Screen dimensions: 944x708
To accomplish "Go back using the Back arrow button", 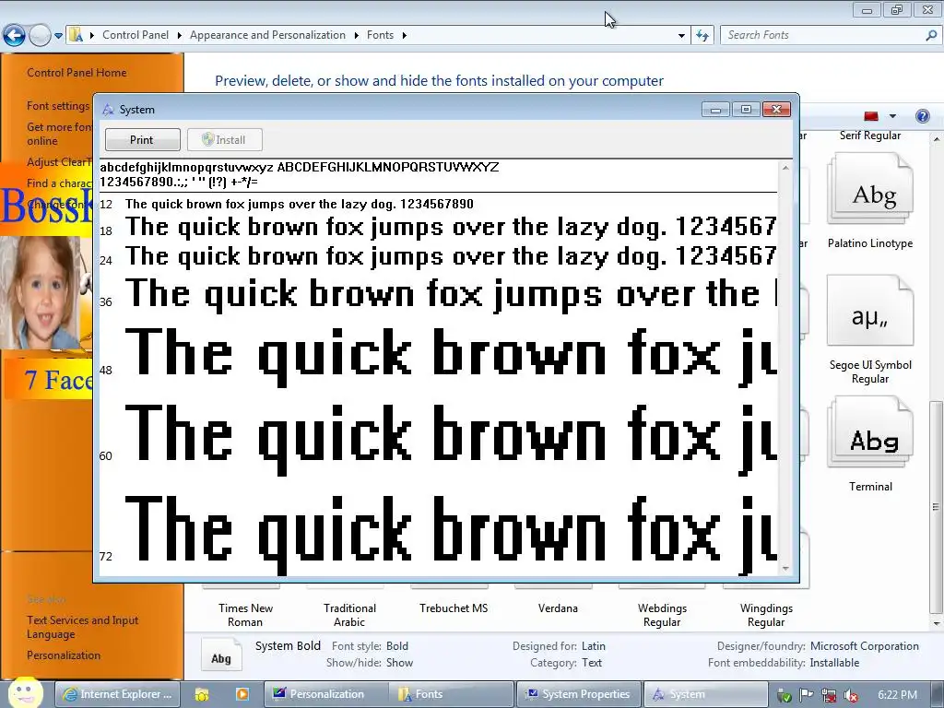I will [x=15, y=36].
